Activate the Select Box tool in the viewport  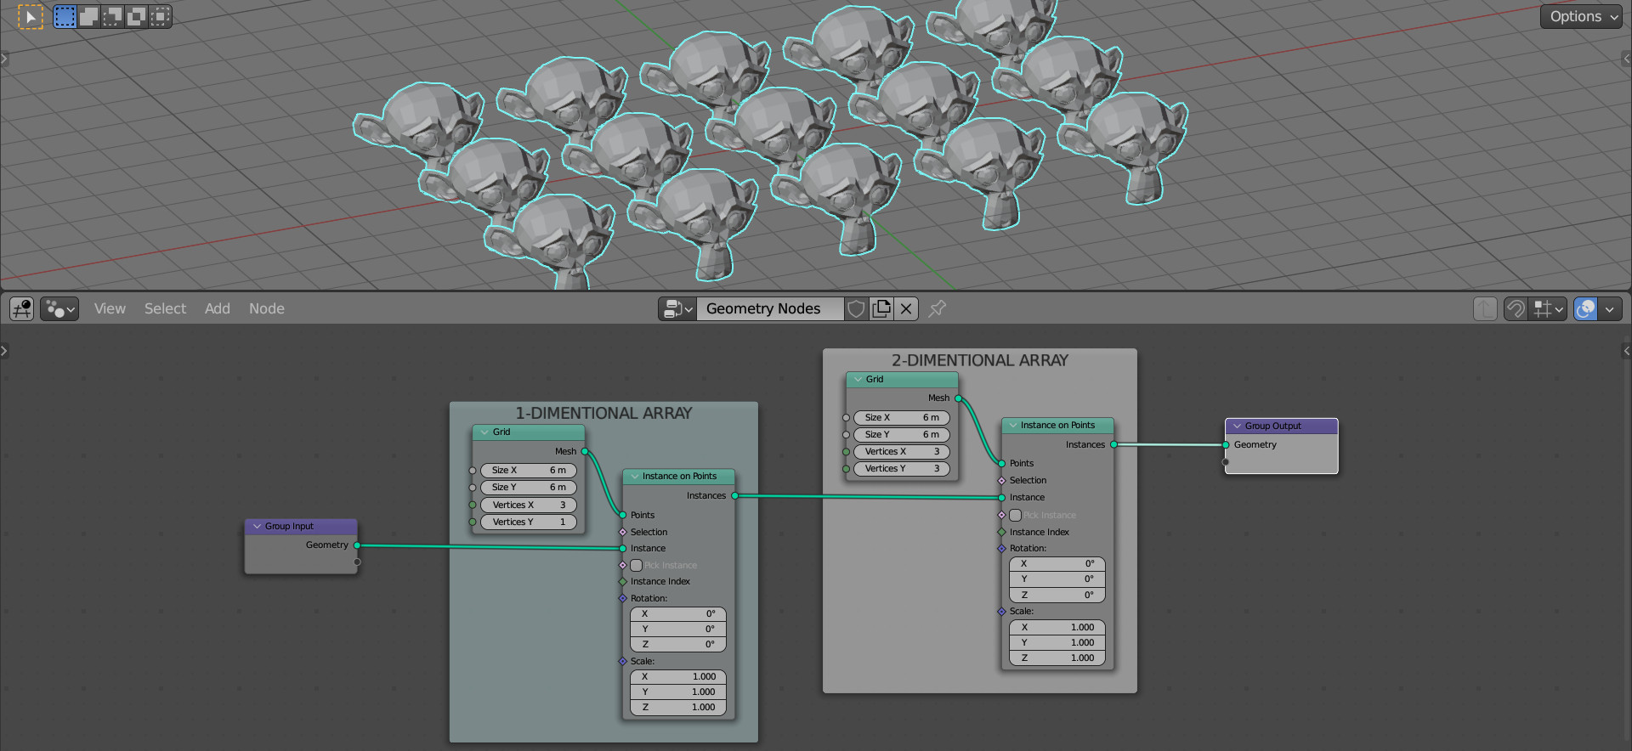(x=31, y=16)
